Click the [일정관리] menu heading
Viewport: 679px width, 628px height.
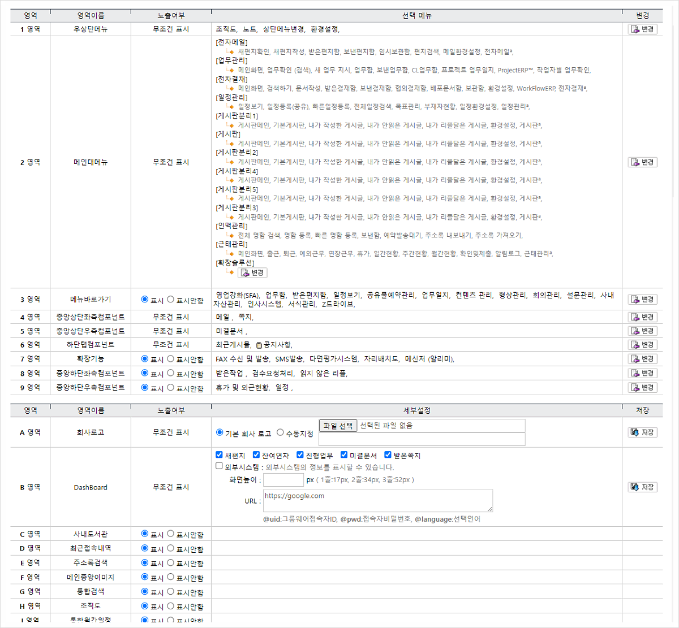click(231, 97)
